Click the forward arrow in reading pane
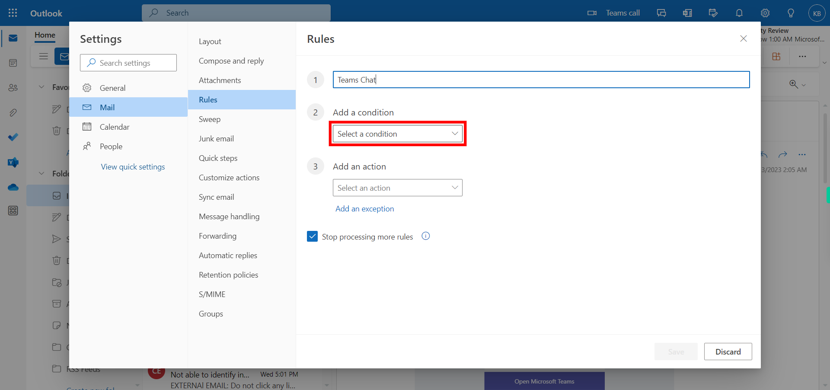830x390 pixels. (782, 154)
